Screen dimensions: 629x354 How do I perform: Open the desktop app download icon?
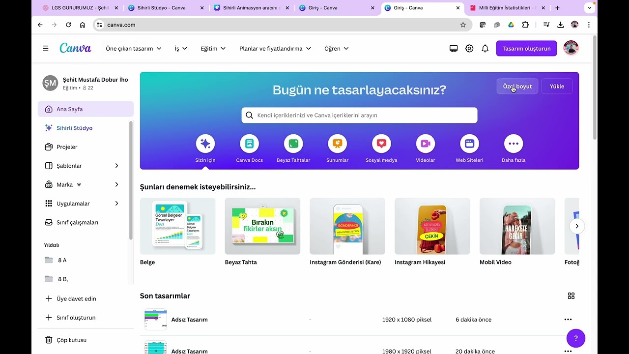(454, 49)
